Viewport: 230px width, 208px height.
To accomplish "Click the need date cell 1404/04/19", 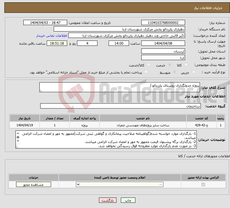I will [x=25, y=125].
